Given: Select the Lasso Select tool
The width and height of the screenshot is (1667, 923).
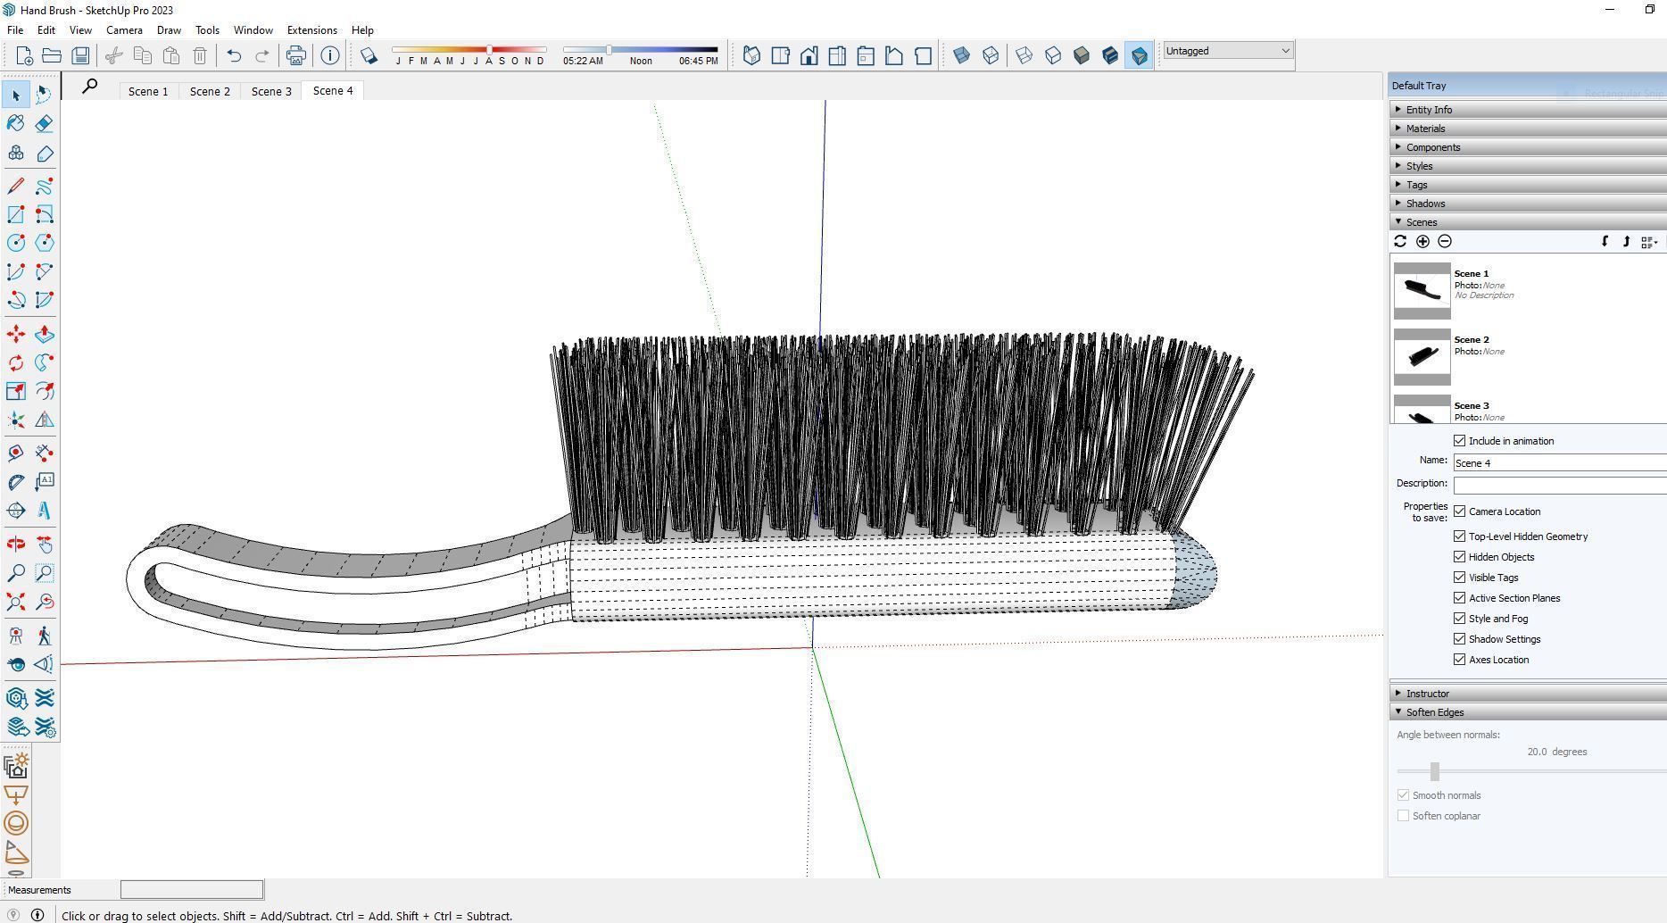Looking at the screenshot, I should tap(44, 95).
